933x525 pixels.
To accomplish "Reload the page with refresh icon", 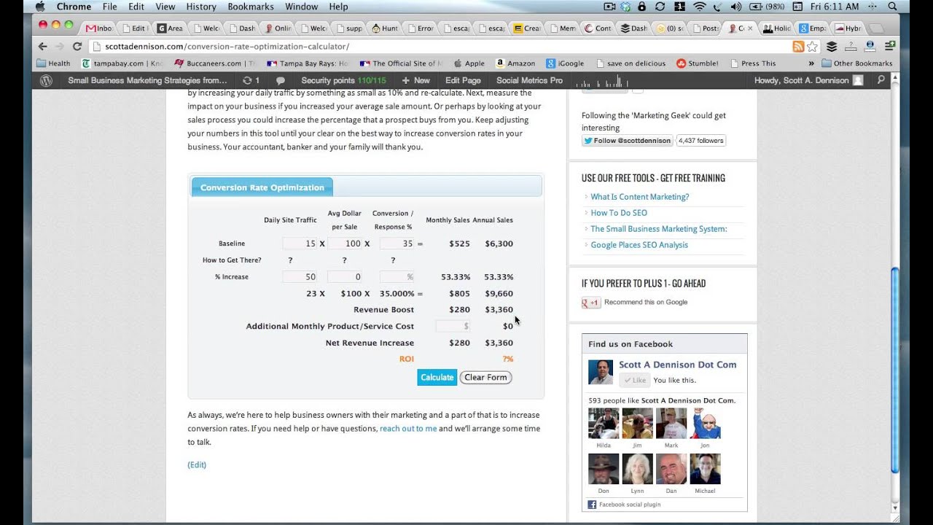I will tap(77, 46).
